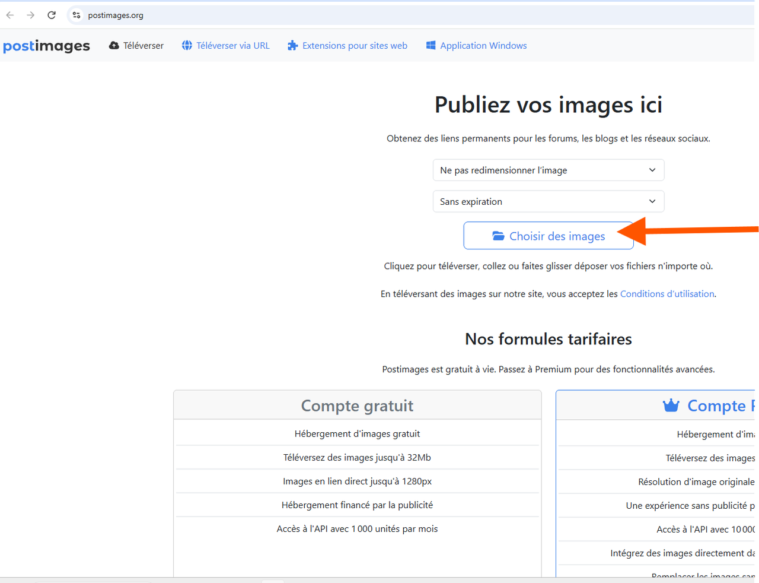759x583 pixels.
Task: Click the puzzle piece extensions icon
Action: (x=292, y=46)
